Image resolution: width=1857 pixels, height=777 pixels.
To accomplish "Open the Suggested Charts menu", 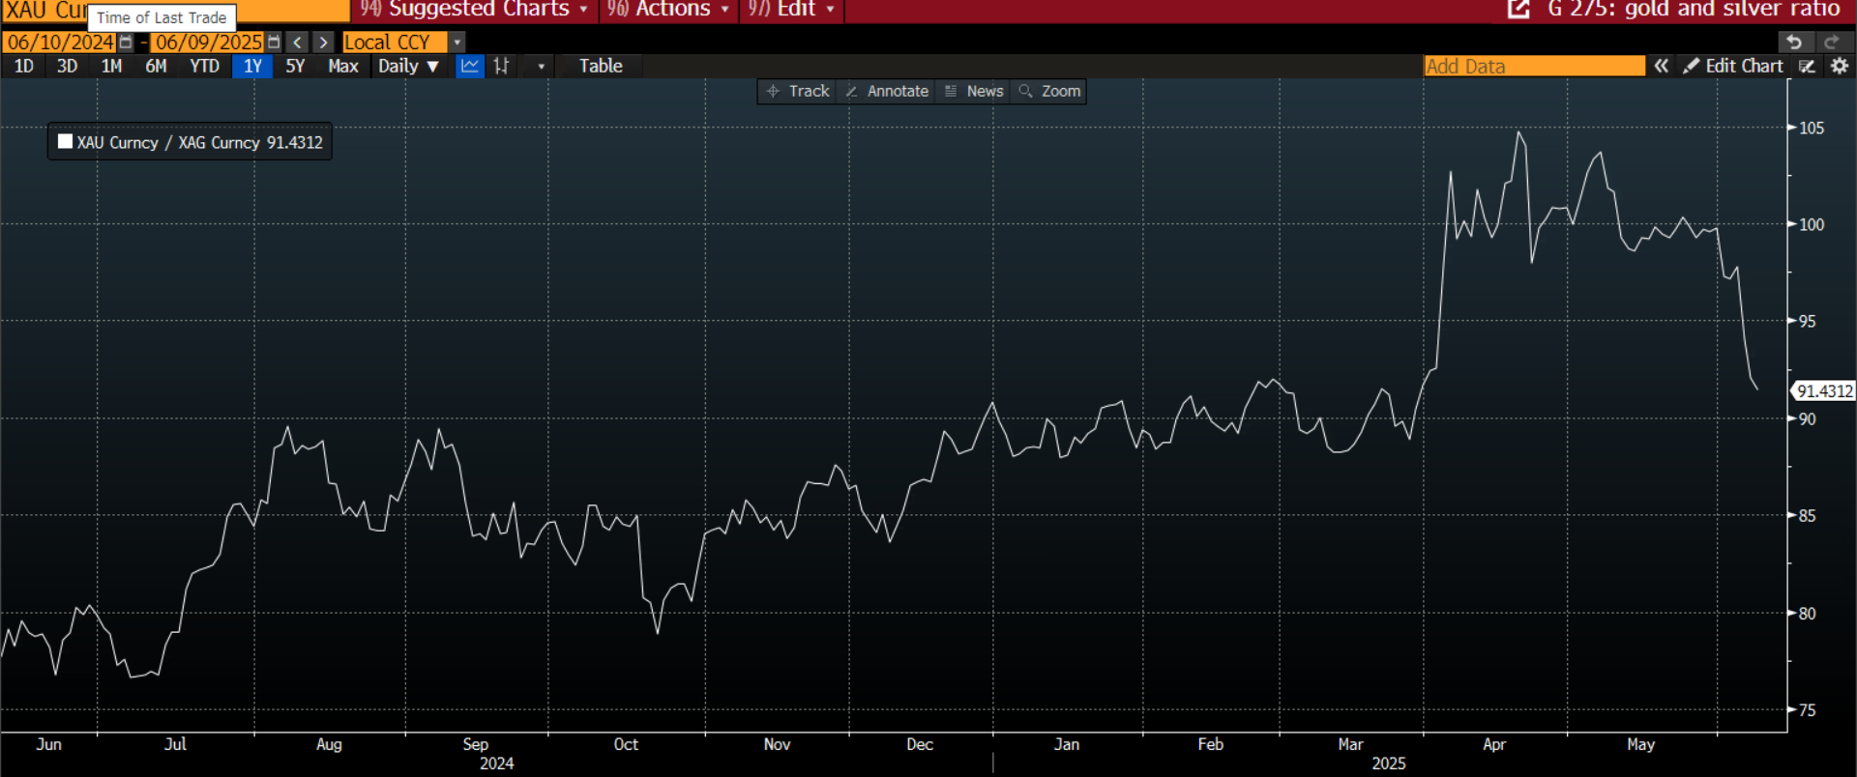I will point(475,10).
